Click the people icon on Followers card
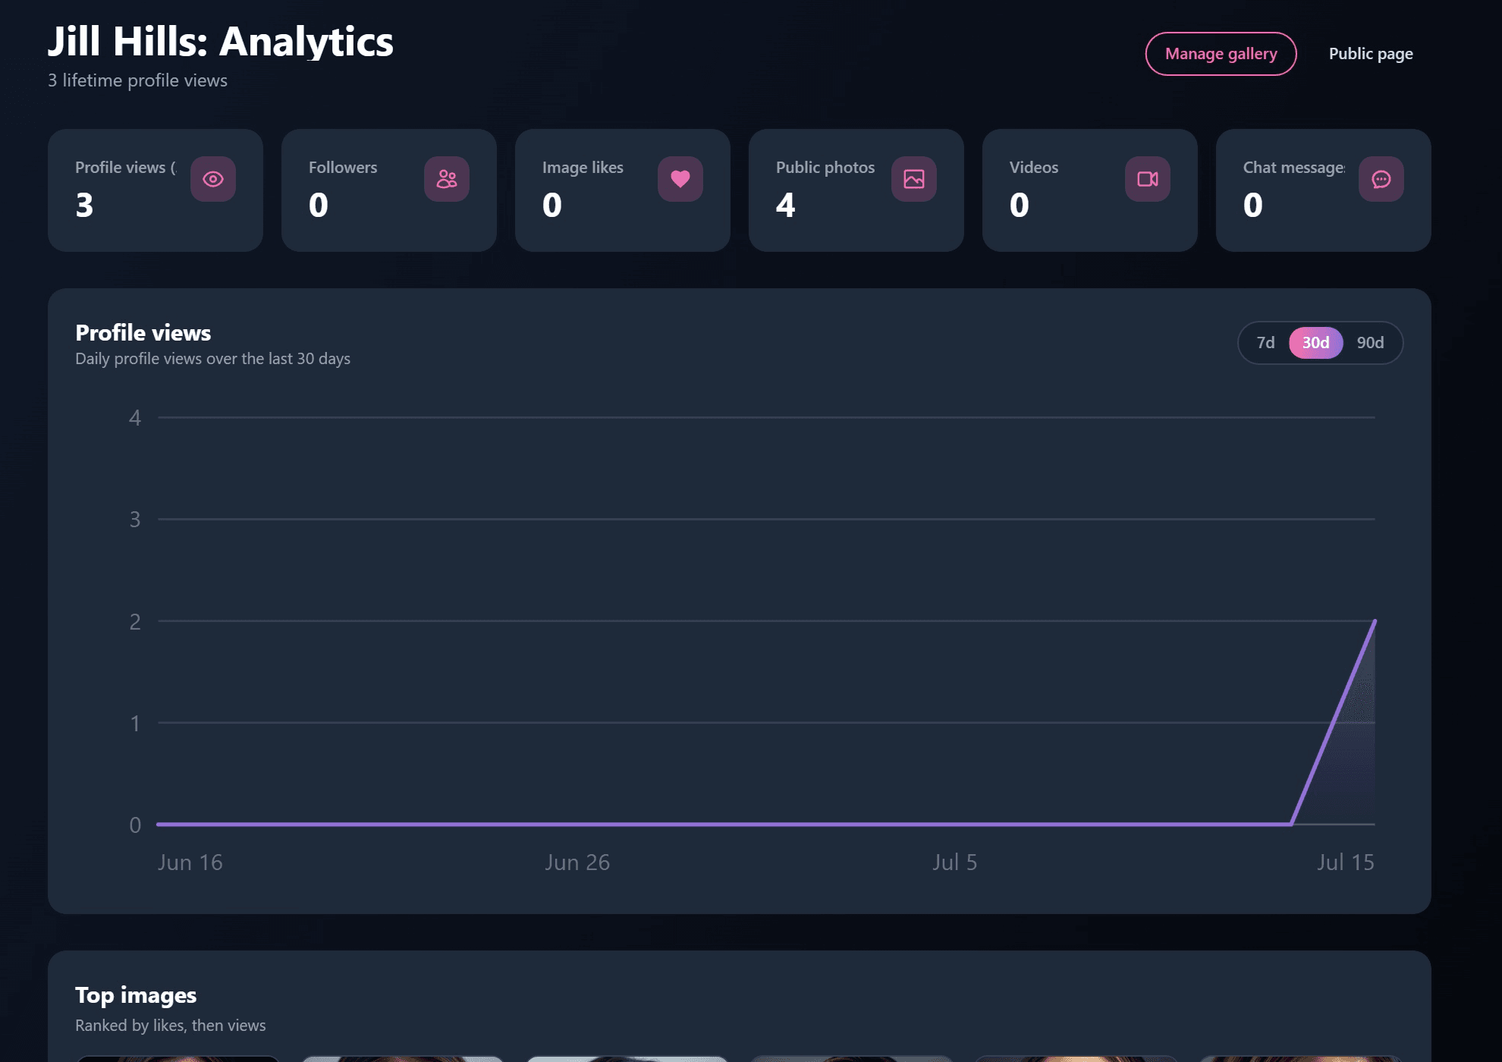 (x=447, y=179)
